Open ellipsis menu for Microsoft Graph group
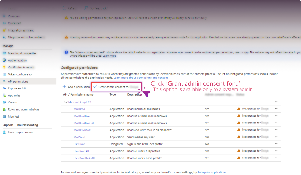 [276, 102]
